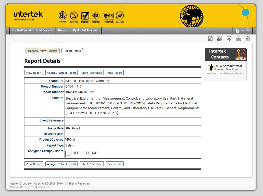The image size is (263, 196).
Task: Click the top View Report button
Action: click(x=34, y=73)
